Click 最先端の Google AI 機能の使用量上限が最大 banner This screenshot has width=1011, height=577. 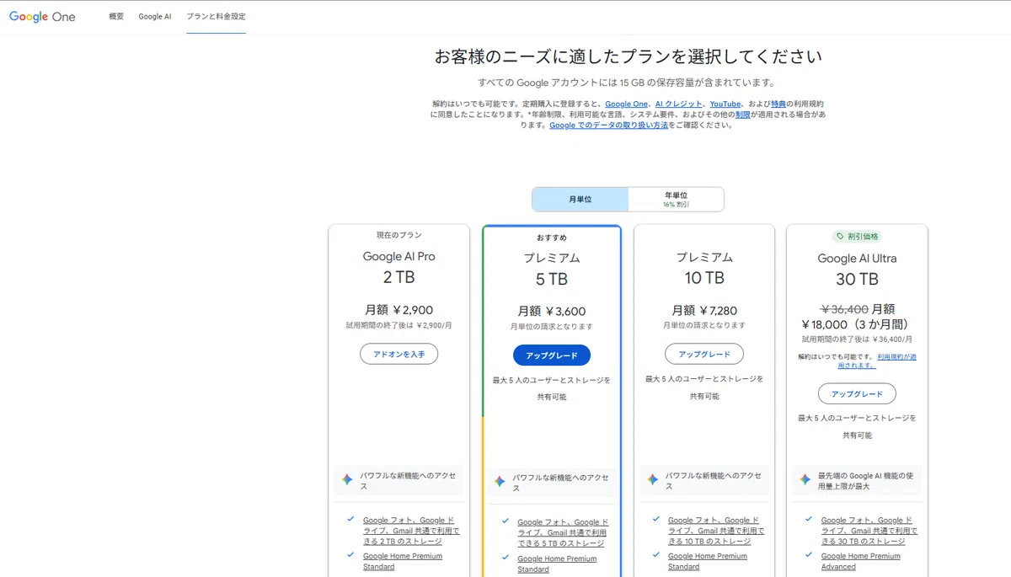pos(857,480)
